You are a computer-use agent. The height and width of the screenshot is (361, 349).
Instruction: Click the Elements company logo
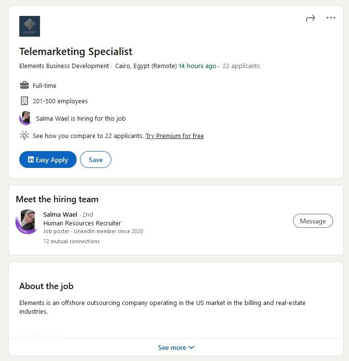tap(29, 26)
